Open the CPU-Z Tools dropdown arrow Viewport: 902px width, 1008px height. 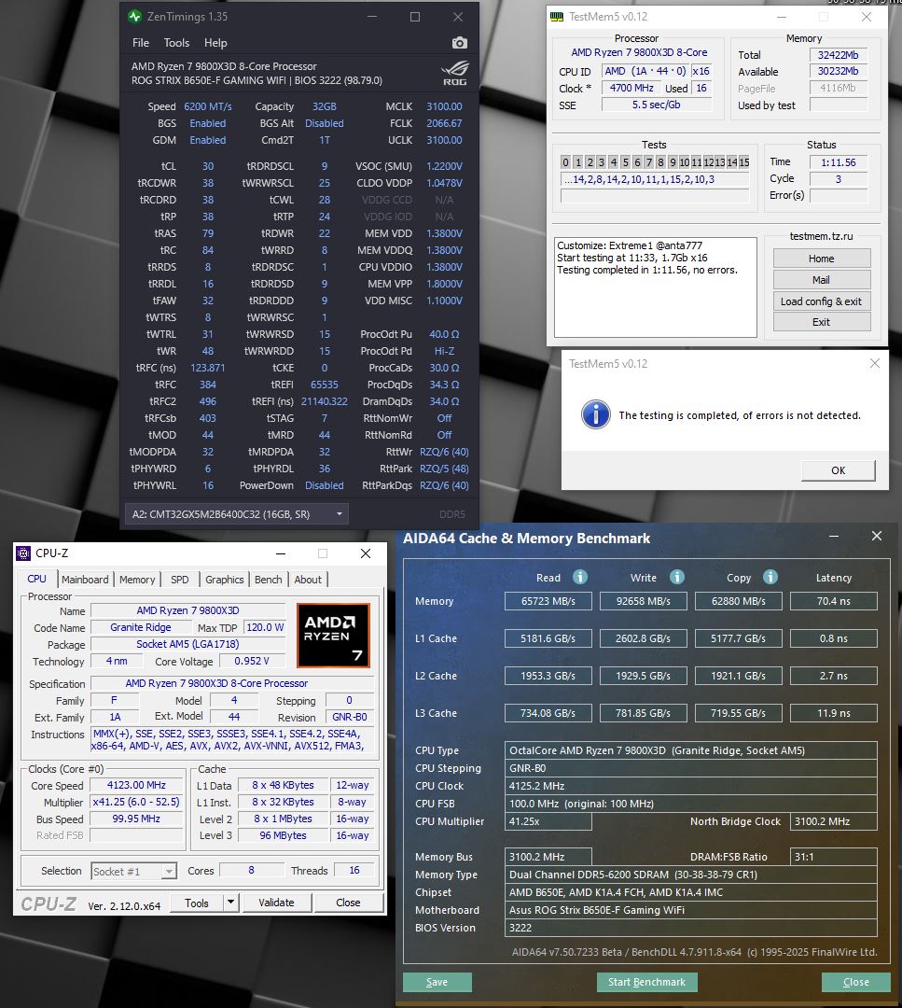pos(230,903)
